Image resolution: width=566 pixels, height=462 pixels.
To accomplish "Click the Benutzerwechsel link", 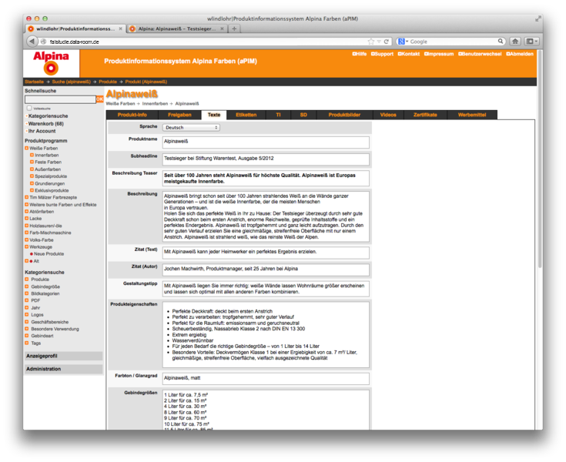I will (x=480, y=54).
